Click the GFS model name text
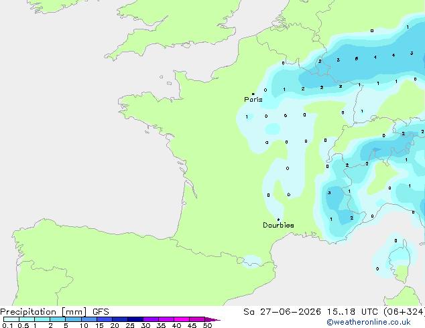 pos(101,312)
